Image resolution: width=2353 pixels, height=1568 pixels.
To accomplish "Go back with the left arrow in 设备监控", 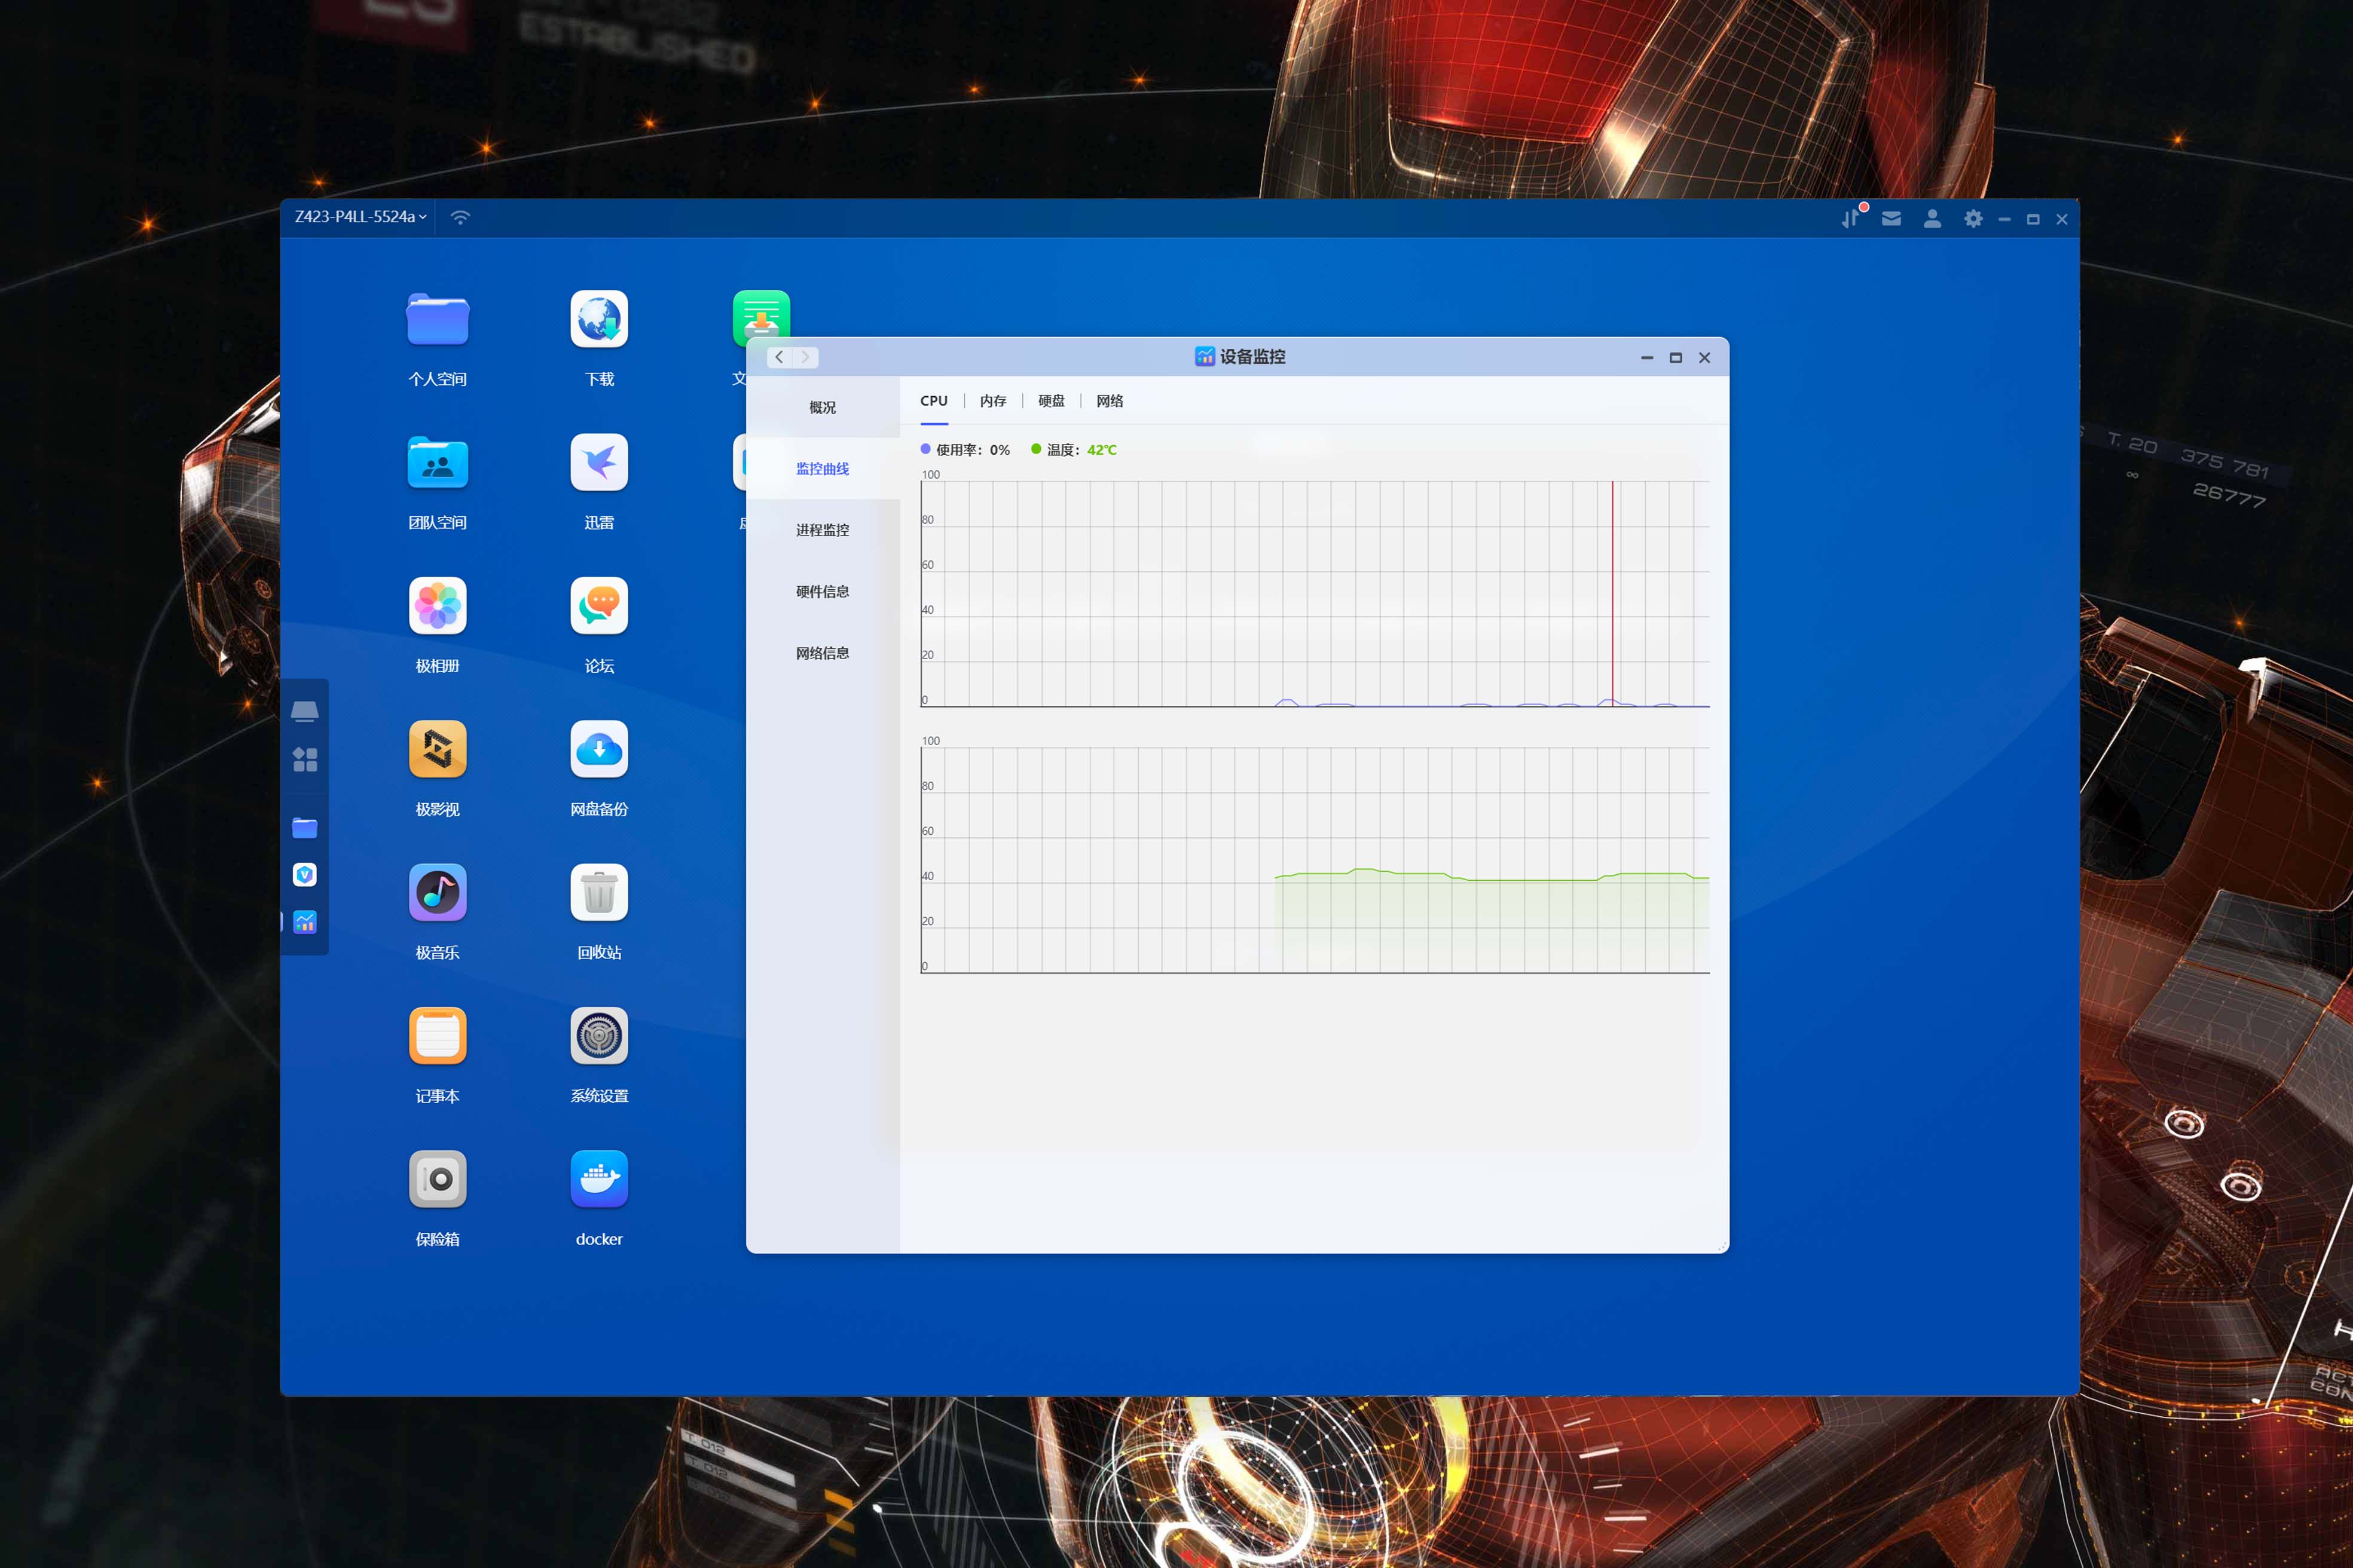I will tap(780, 357).
